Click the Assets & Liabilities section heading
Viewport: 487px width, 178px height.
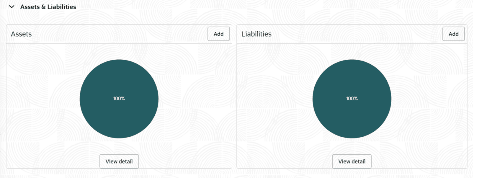[48, 7]
